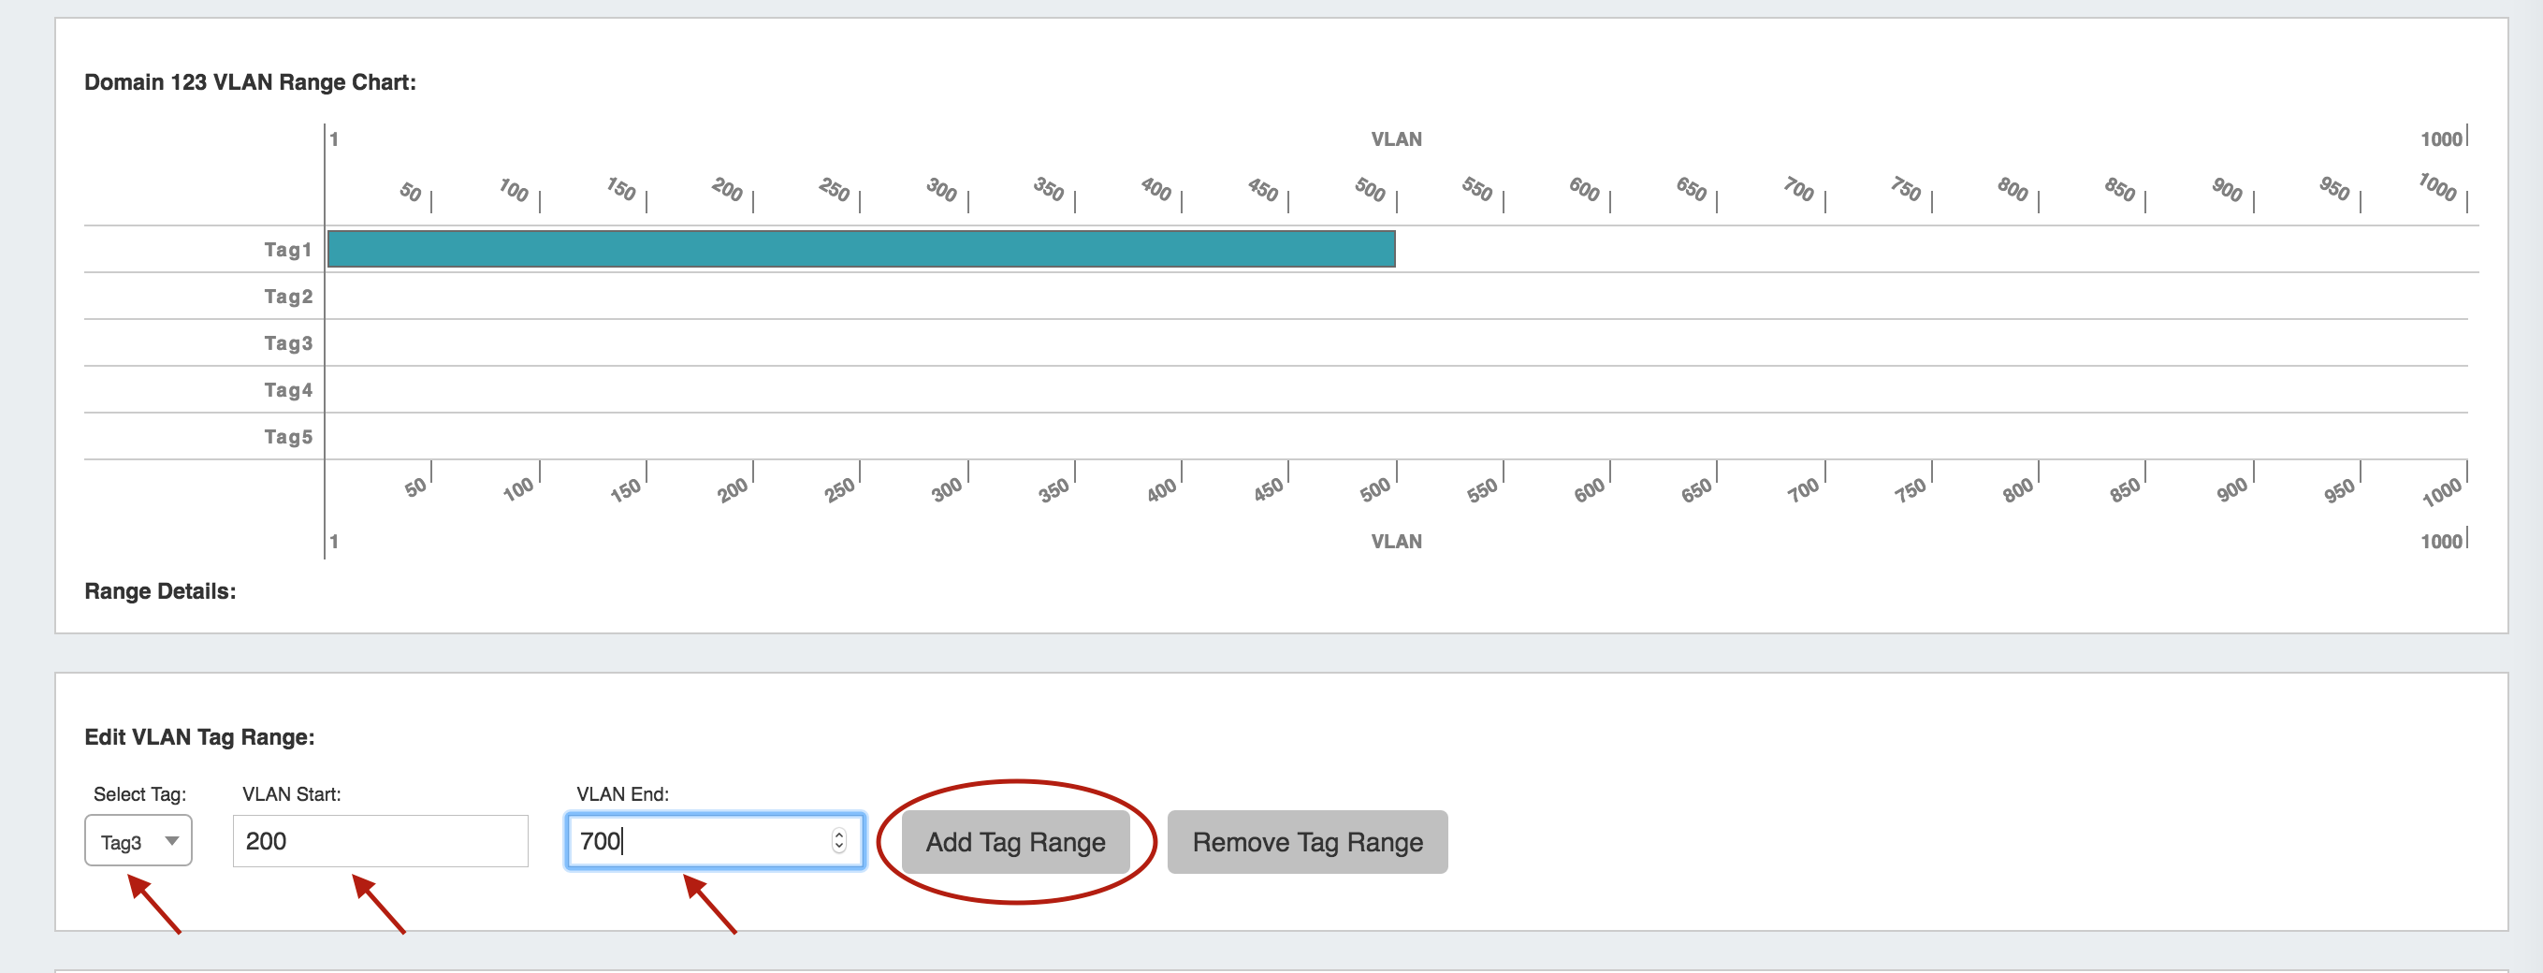Click the Tag4 row label
Screen dimensions: 2543x973
tap(287, 390)
